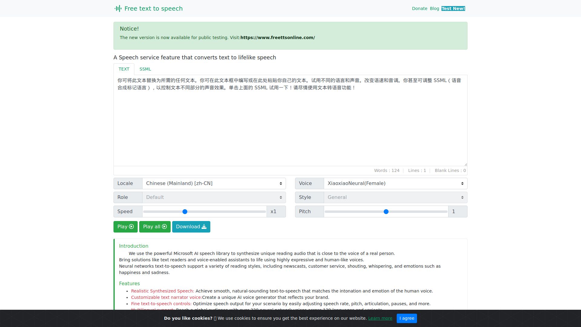The image size is (581, 327).
Task: Click the circle-play icon on Play all
Action: 164,227
